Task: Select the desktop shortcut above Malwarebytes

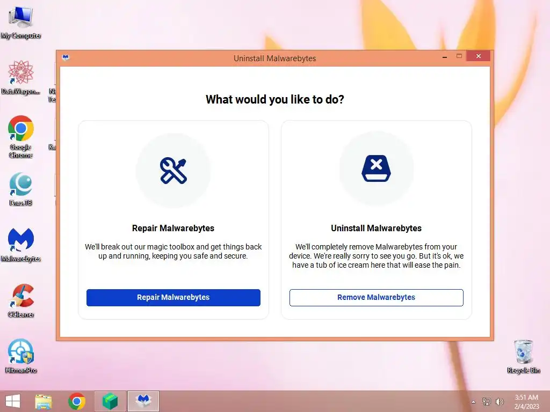Action: 21,189
